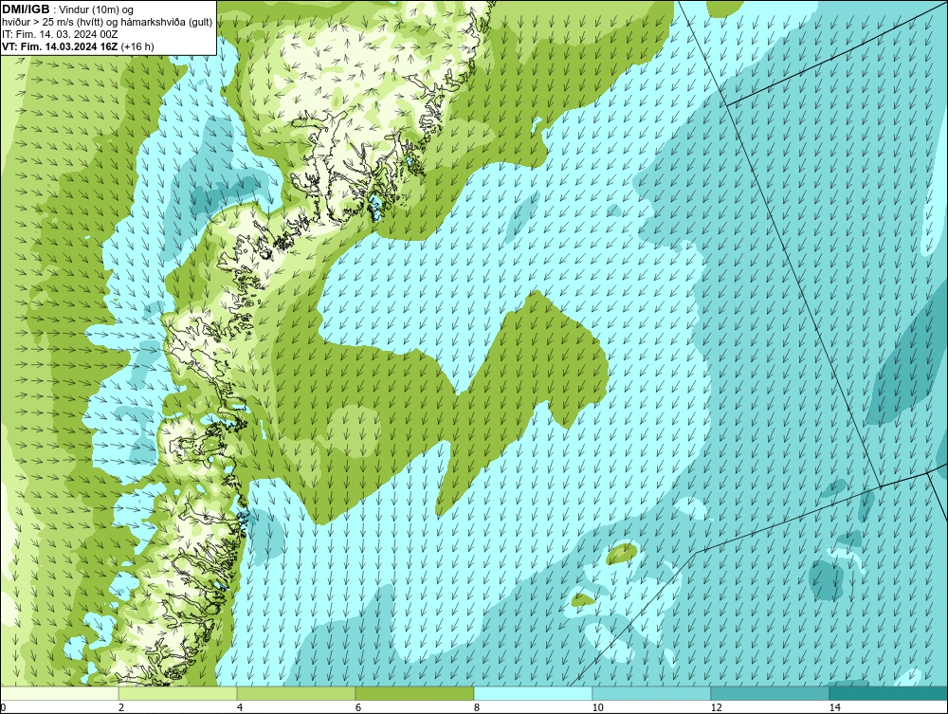Click the legend swatch for 2–4 m/s
This screenshot has height=714, width=948.
click(x=178, y=693)
